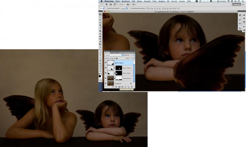Open the Fläche fill dropdown arrow
Image resolution: width=246 pixels, height=147 pixels.
point(134,58)
